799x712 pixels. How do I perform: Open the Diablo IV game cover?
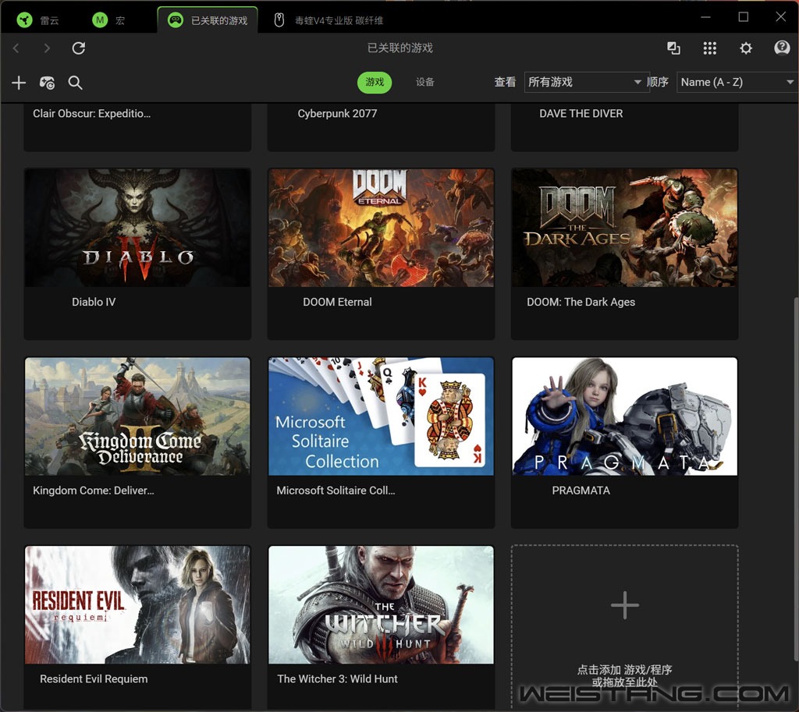(137, 228)
